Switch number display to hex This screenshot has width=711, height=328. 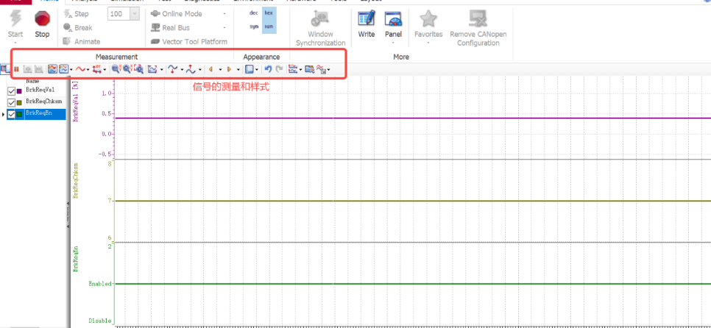(269, 13)
